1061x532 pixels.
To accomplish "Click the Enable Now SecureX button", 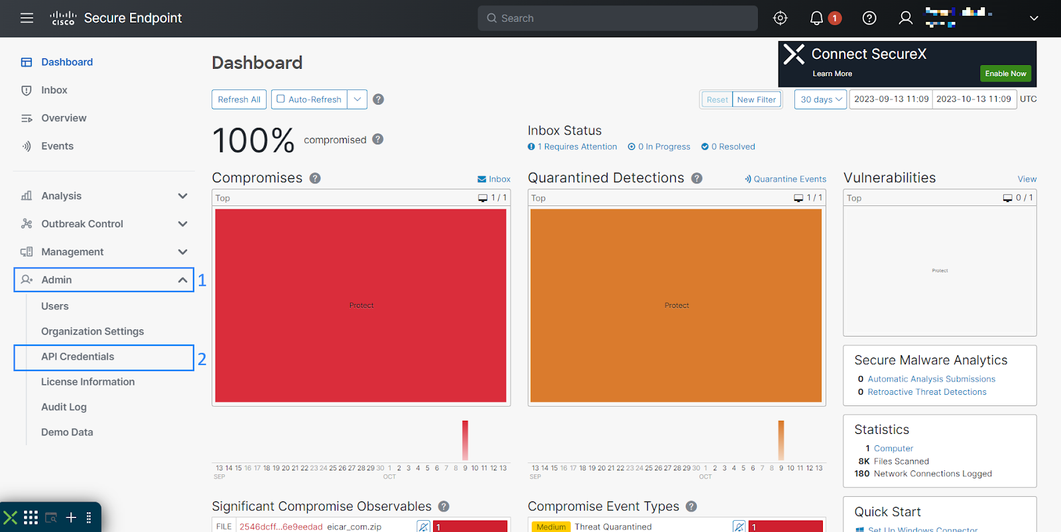I will click(1005, 74).
